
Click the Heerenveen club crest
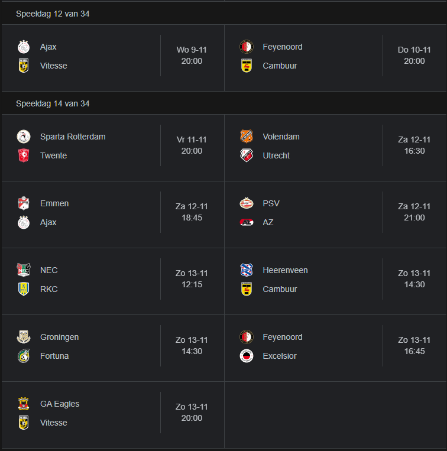(247, 270)
